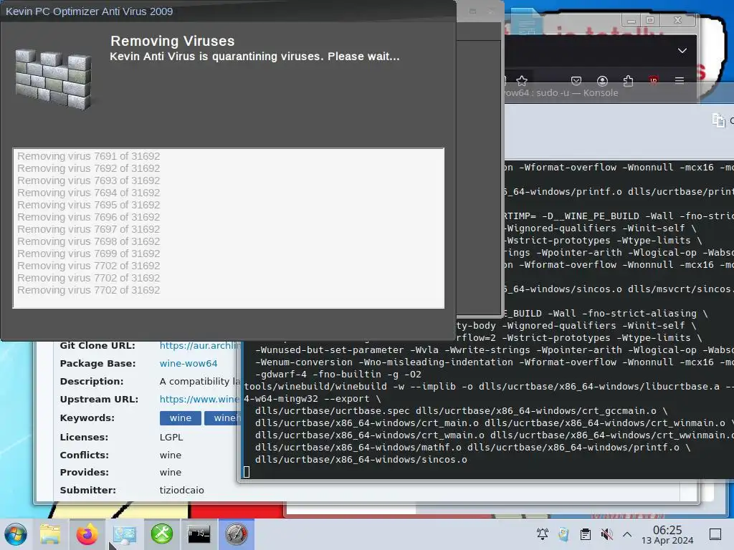Bookmark this page with Firefox star icon
This screenshot has width=734, height=550.
click(522, 80)
